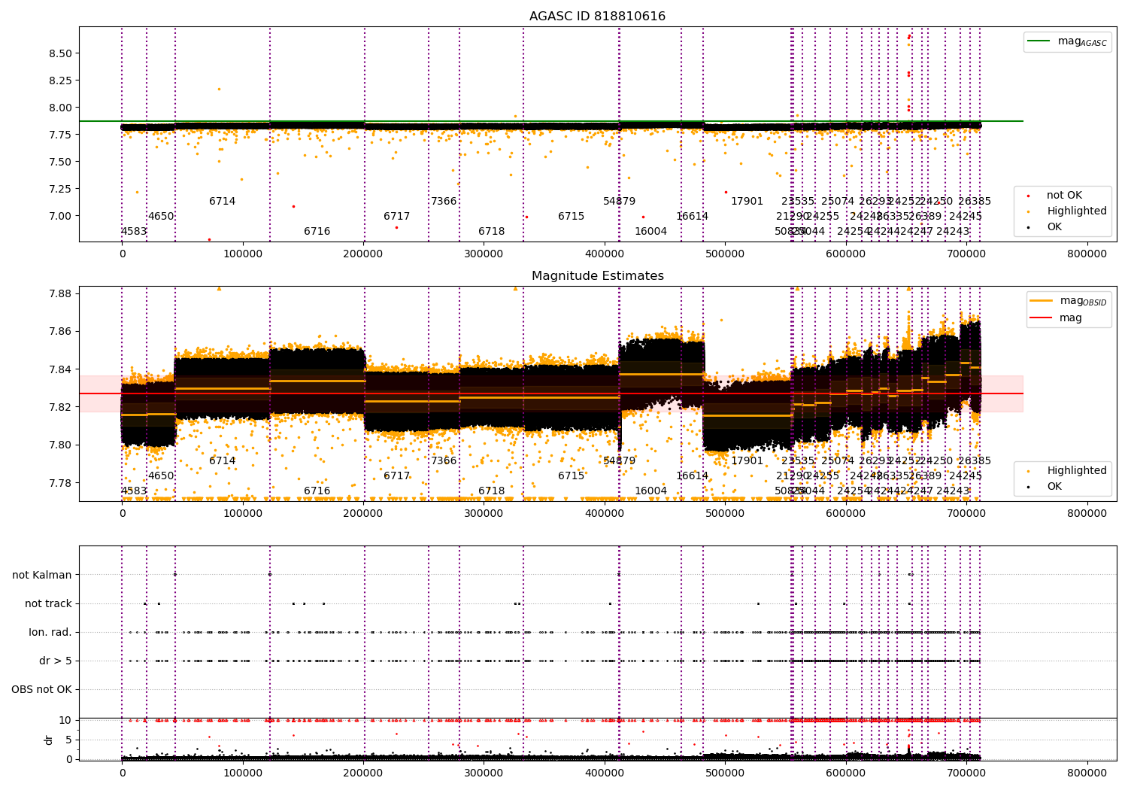1128x790 pixels.
Task: Click the 'AGASC ID 818810616' plot title
Action: click(597, 17)
